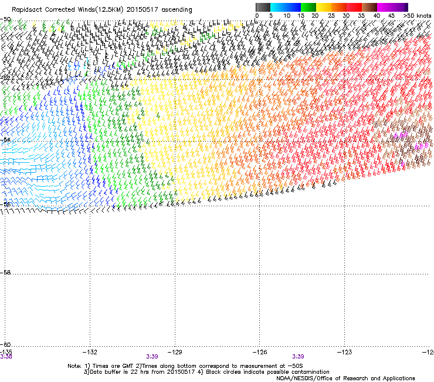The height and width of the screenshot is (382, 434).
Task: Click the Rapidscat Corrected Winds chart title
Action: tap(102, 10)
